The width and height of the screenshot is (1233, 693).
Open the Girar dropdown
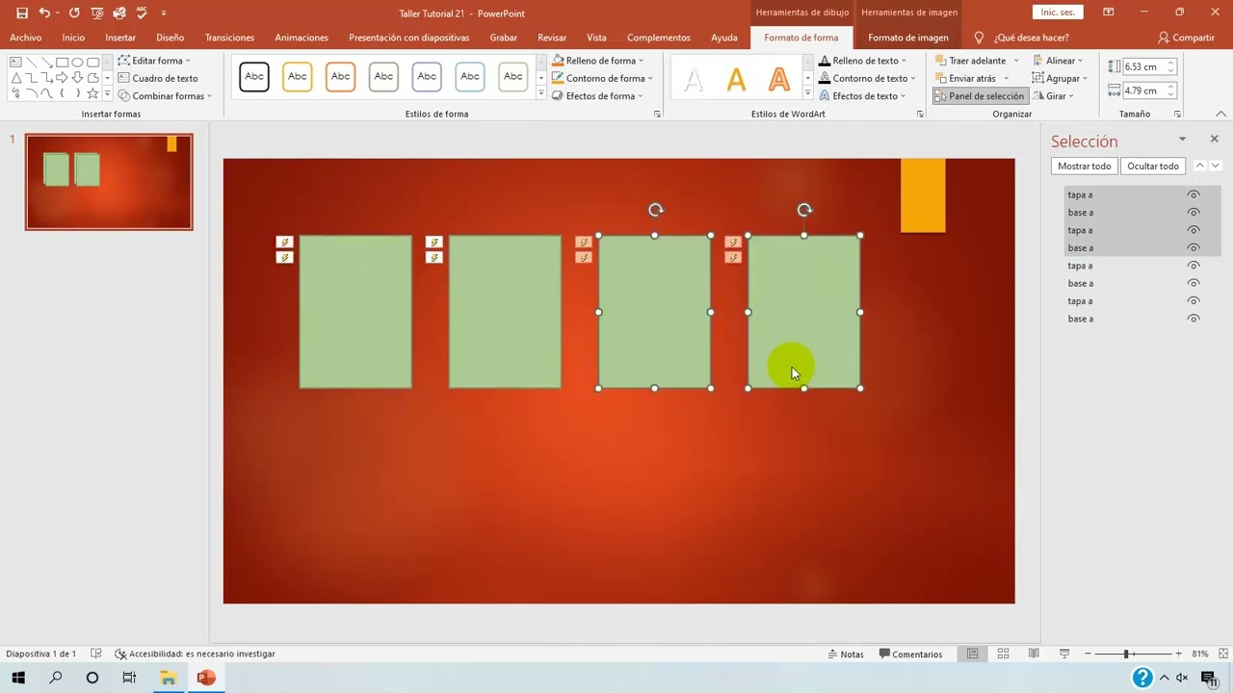pos(1054,95)
